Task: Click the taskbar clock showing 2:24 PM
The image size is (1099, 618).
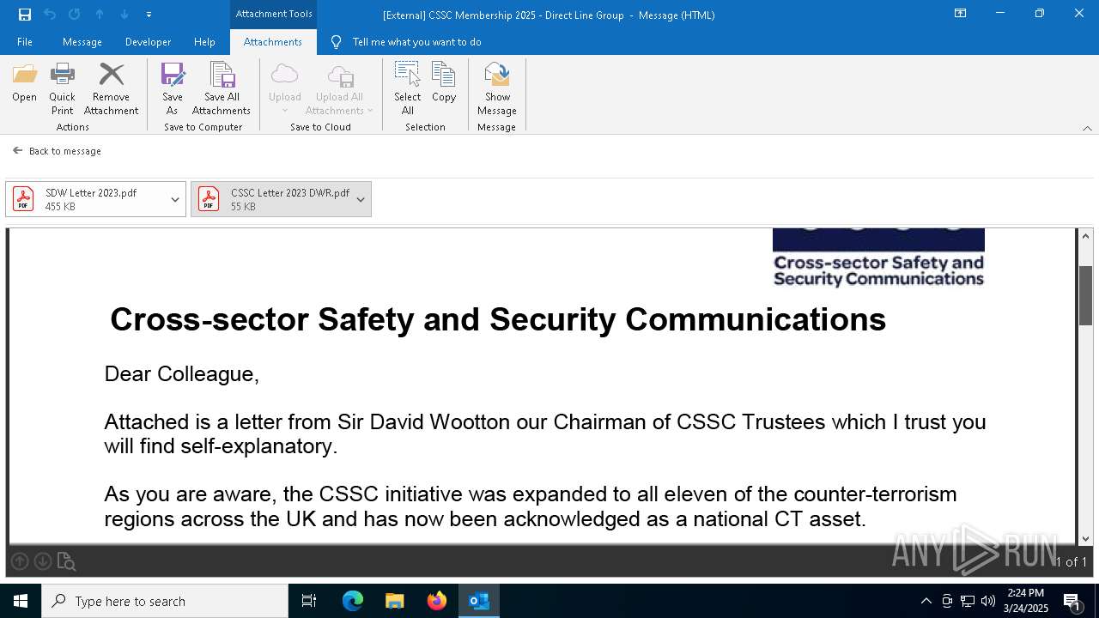Action: pyautogui.click(x=1026, y=601)
